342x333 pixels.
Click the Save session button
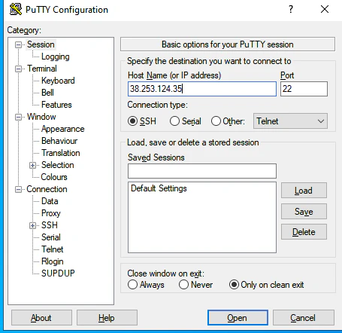pyautogui.click(x=304, y=212)
